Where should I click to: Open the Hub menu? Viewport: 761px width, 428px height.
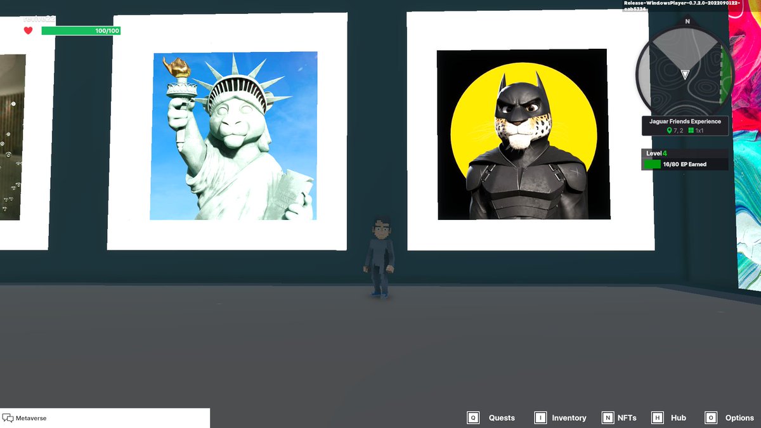(x=679, y=418)
